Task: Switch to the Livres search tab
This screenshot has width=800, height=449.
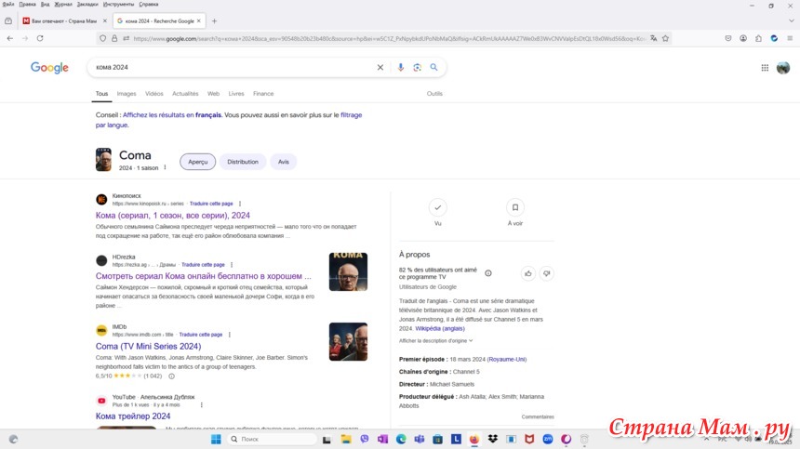Action: click(x=236, y=94)
